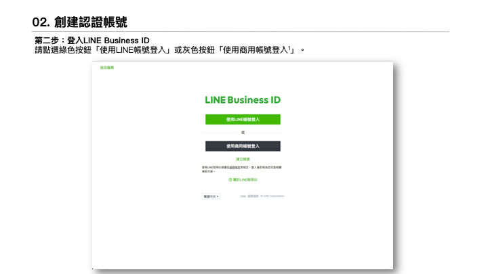This screenshot has height=274, width=488.
Task: Click the 返回服務 link at top-left
Action: pyautogui.click(x=106, y=68)
